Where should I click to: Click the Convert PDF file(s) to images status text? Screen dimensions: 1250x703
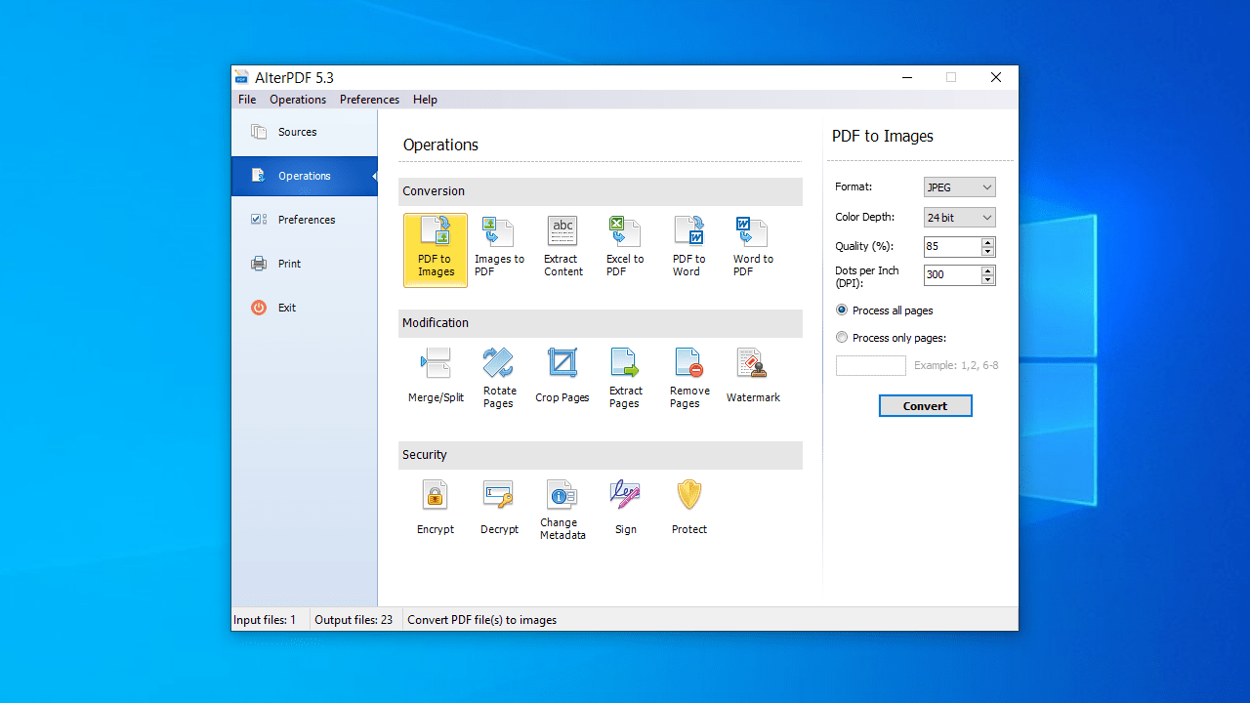[481, 620]
